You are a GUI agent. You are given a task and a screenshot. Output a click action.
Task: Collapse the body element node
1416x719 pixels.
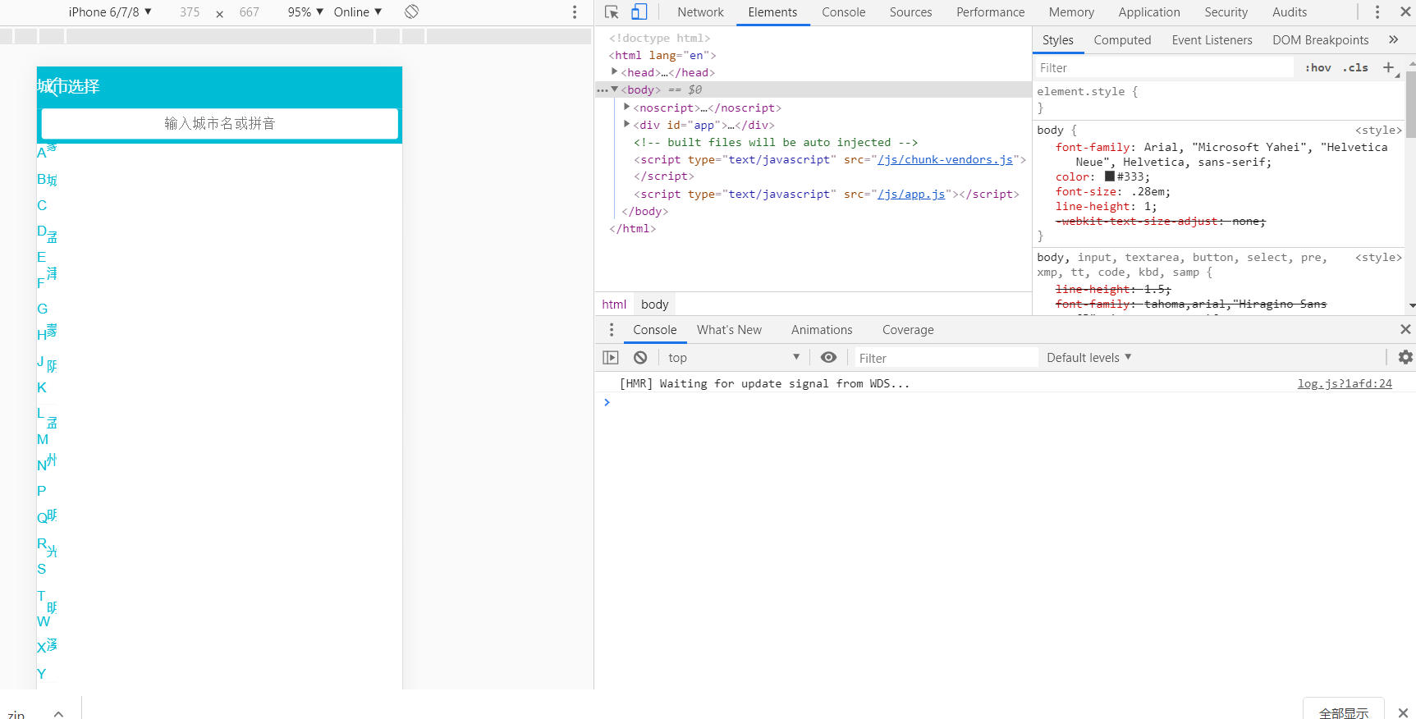tap(614, 89)
